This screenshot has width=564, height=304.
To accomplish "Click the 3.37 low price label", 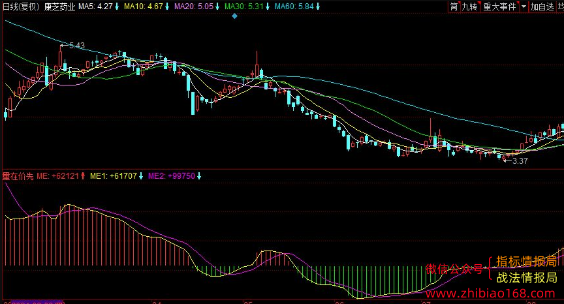I will (520, 161).
